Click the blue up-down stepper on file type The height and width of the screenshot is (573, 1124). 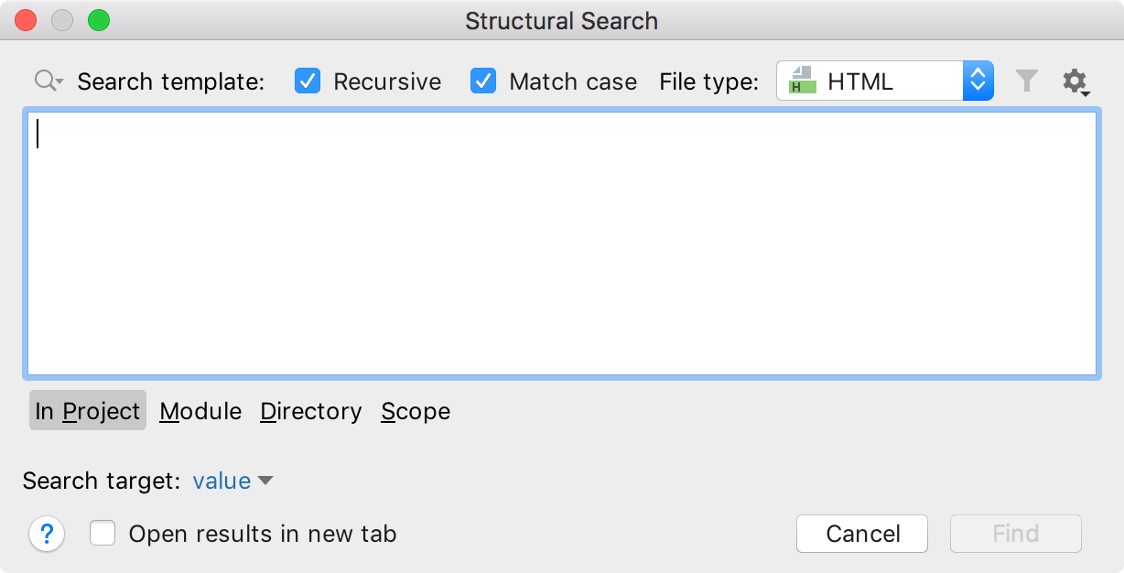(978, 81)
